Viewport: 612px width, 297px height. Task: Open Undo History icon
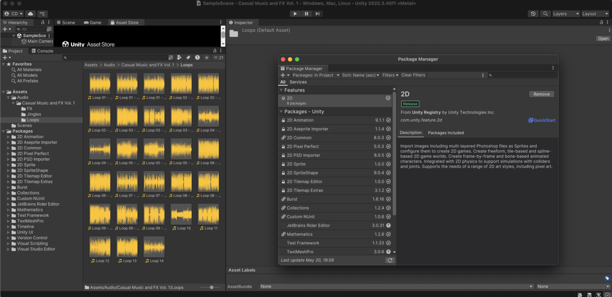[533, 14]
